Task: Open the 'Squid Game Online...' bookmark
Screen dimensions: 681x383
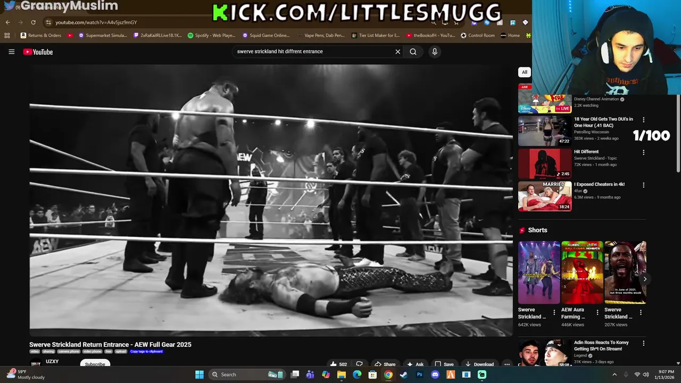Action: pyautogui.click(x=266, y=36)
